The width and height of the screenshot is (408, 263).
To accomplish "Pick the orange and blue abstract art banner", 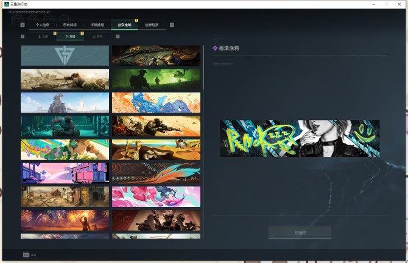I will pos(156,102).
